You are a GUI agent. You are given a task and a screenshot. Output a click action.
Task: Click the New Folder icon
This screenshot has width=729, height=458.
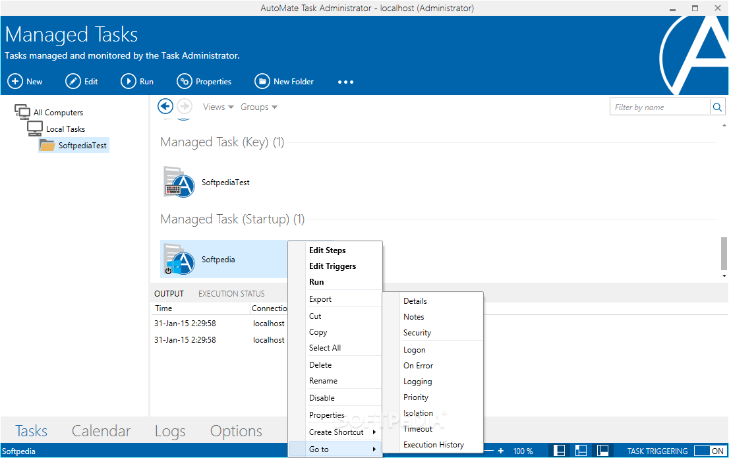[262, 81]
